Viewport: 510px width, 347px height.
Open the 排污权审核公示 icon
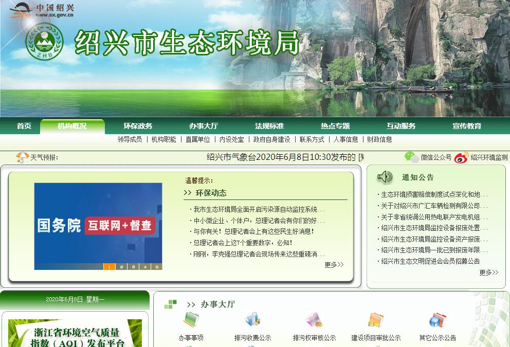coord(314,321)
